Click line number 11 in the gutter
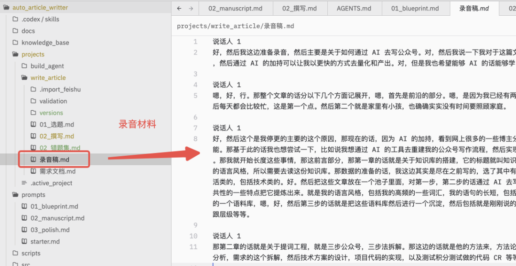 pos(193,247)
